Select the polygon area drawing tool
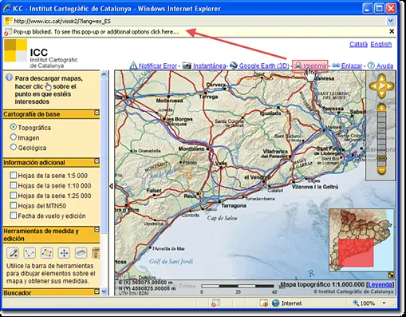Image resolution: width=406 pixels, height=317 pixels. coord(46,252)
